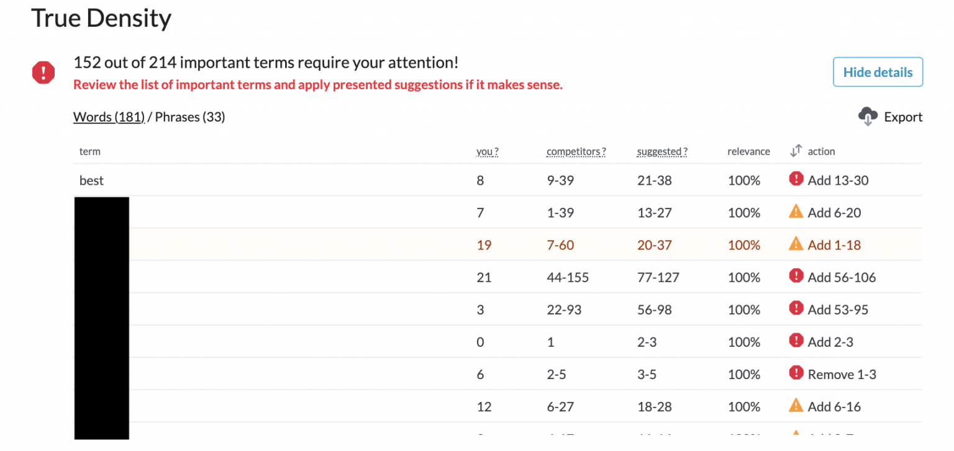The width and height of the screenshot is (954, 451).
Task: Click the Add 2-3 action text
Action: [830, 342]
